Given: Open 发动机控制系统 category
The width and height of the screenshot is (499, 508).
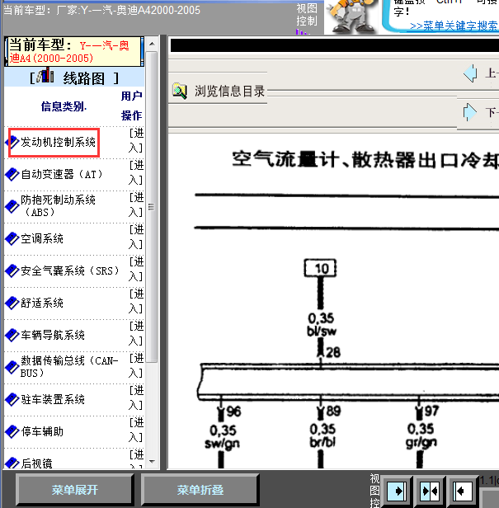Looking at the screenshot, I should 58,142.
